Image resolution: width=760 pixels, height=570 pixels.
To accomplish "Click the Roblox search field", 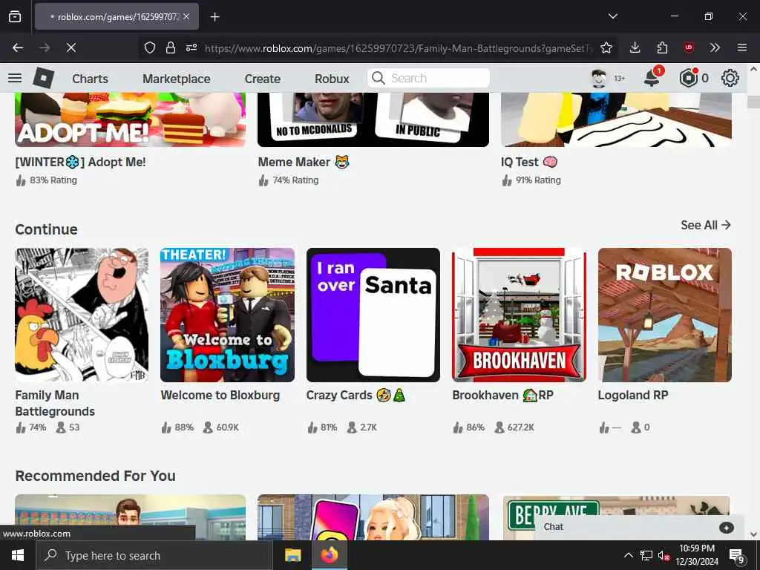I will point(428,78).
